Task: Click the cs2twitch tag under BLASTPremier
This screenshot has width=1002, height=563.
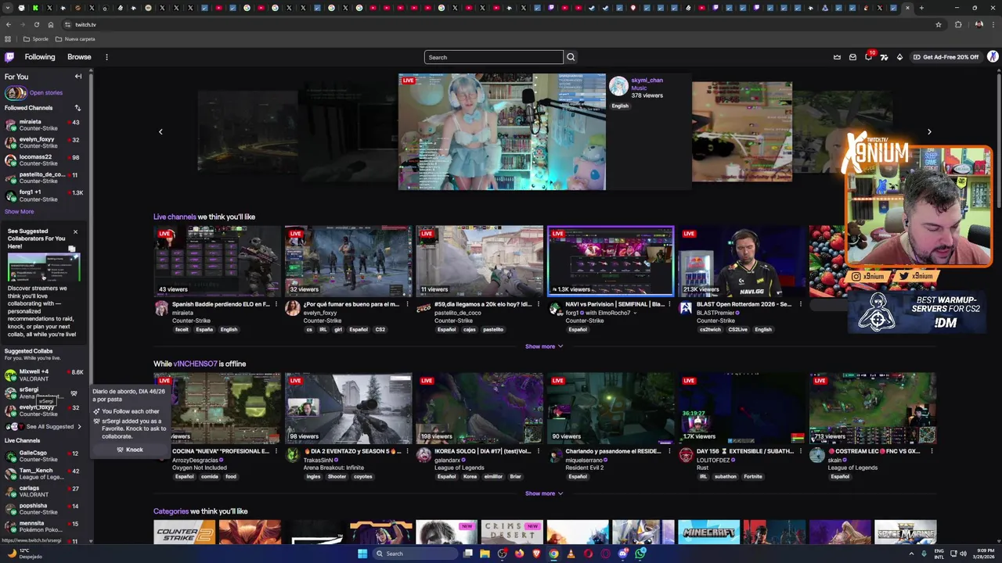Action: [710, 329]
